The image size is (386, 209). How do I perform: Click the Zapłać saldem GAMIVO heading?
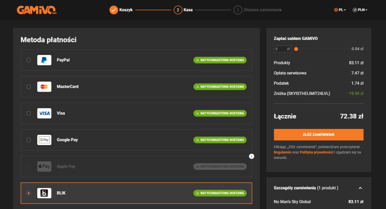296,39
